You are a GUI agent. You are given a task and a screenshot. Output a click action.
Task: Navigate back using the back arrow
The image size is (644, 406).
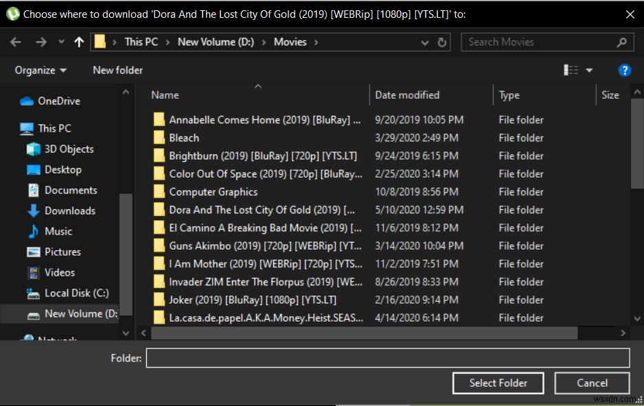pos(16,42)
